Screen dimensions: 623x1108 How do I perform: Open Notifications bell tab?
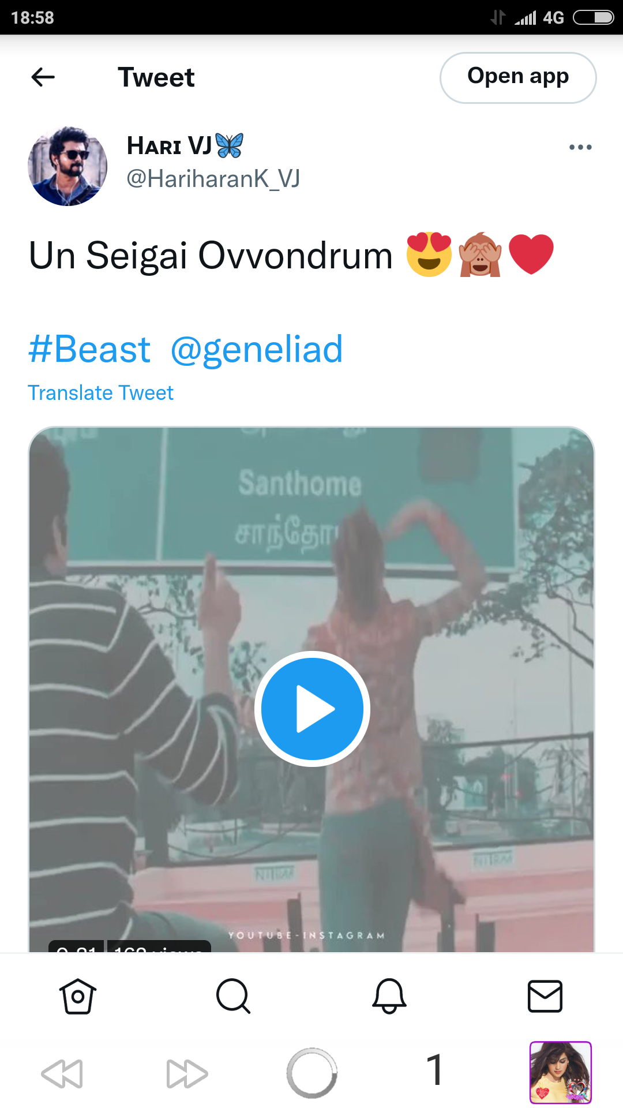click(x=389, y=996)
